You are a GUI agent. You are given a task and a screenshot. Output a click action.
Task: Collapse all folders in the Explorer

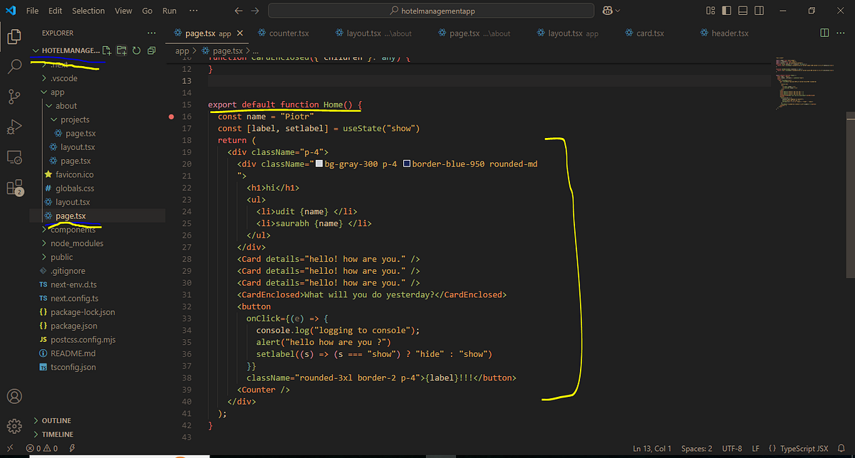coord(151,50)
